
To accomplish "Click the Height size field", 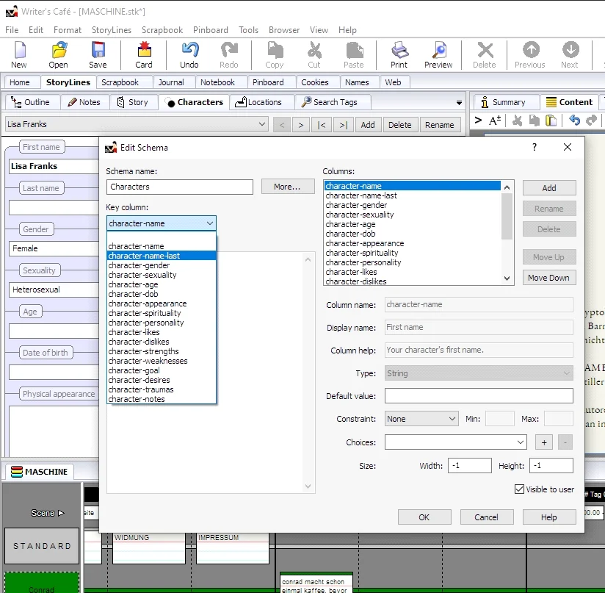I will 551,466.
